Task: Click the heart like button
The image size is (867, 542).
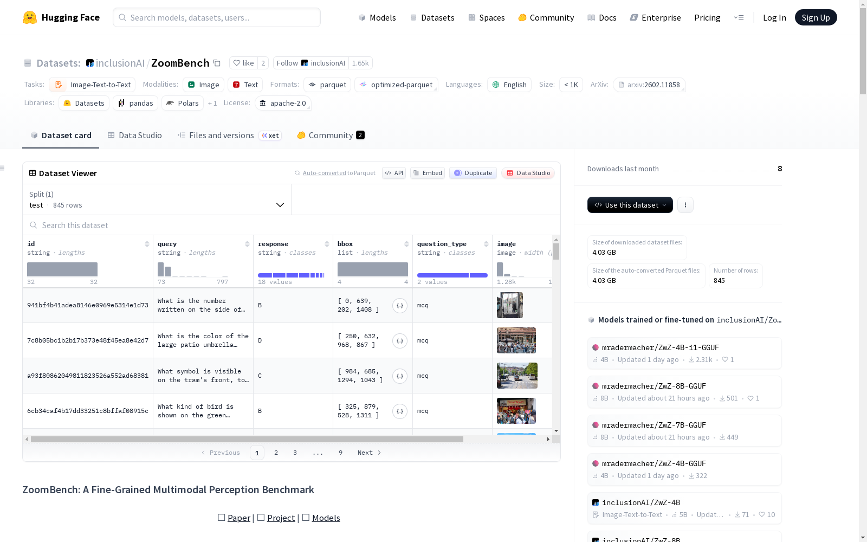Action: pyautogui.click(x=243, y=63)
